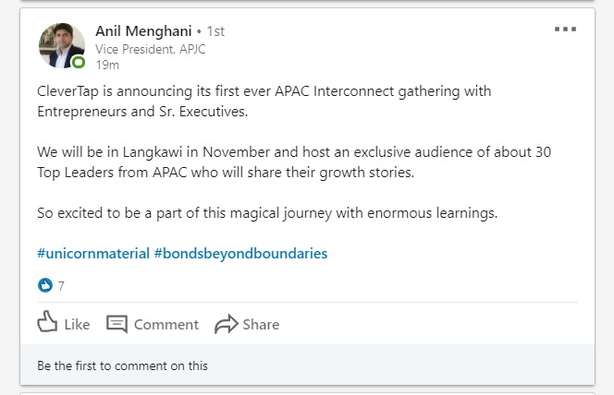View the 7 reactions count

pyautogui.click(x=61, y=286)
